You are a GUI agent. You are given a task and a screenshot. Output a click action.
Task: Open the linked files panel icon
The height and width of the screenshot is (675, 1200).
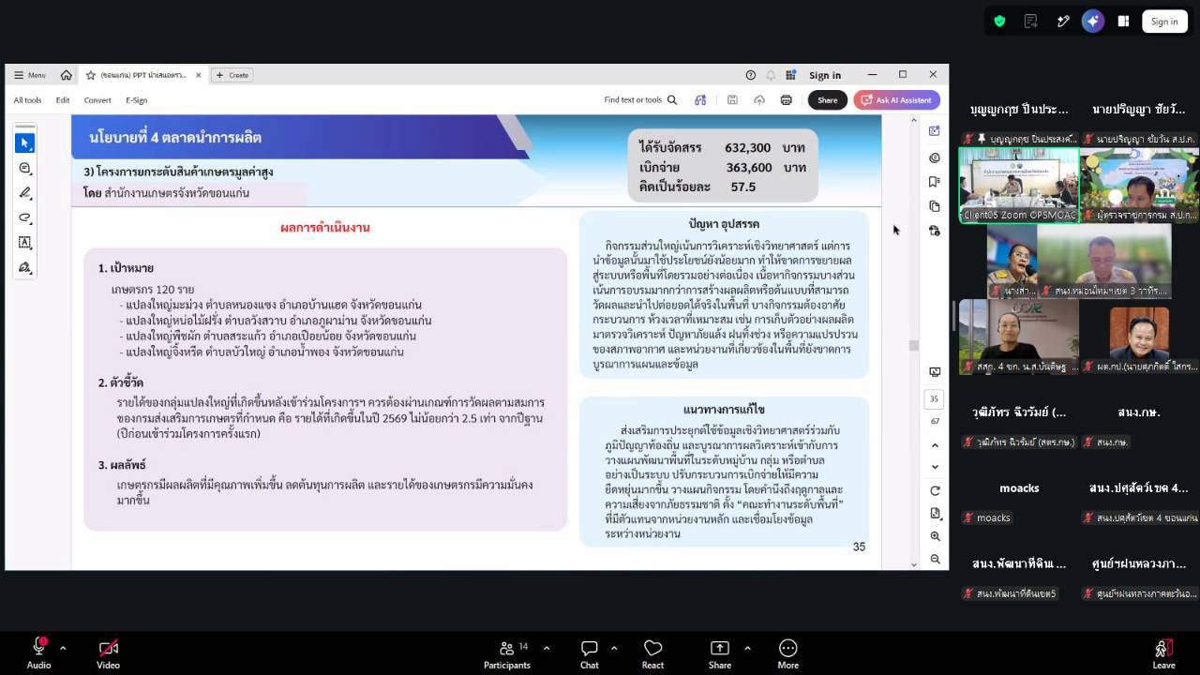pos(935,231)
